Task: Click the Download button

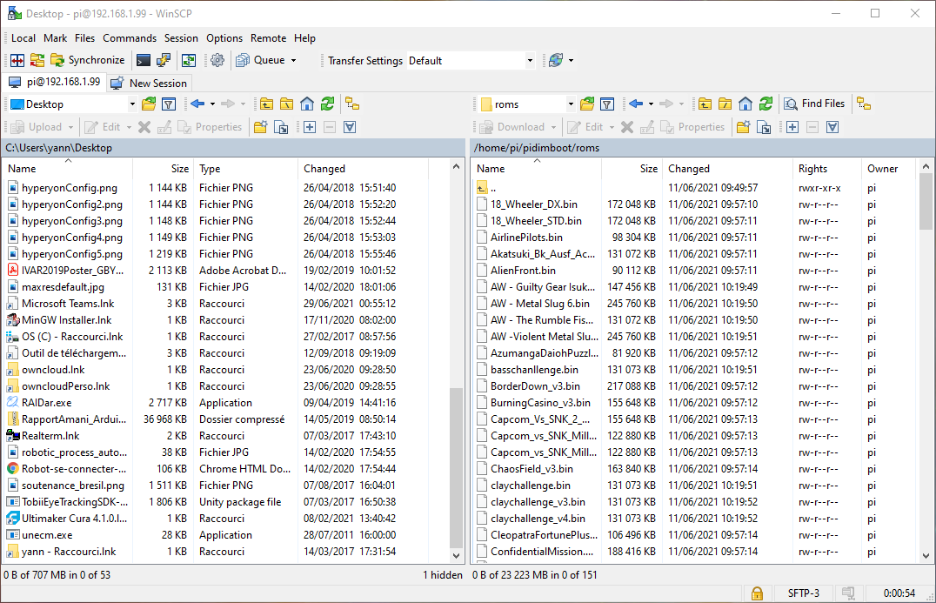Action: tap(512, 127)
